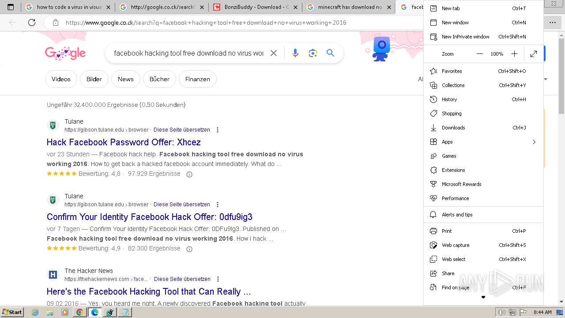Show rating info for 4,8 result
The image size is (565, 318).
189,174
